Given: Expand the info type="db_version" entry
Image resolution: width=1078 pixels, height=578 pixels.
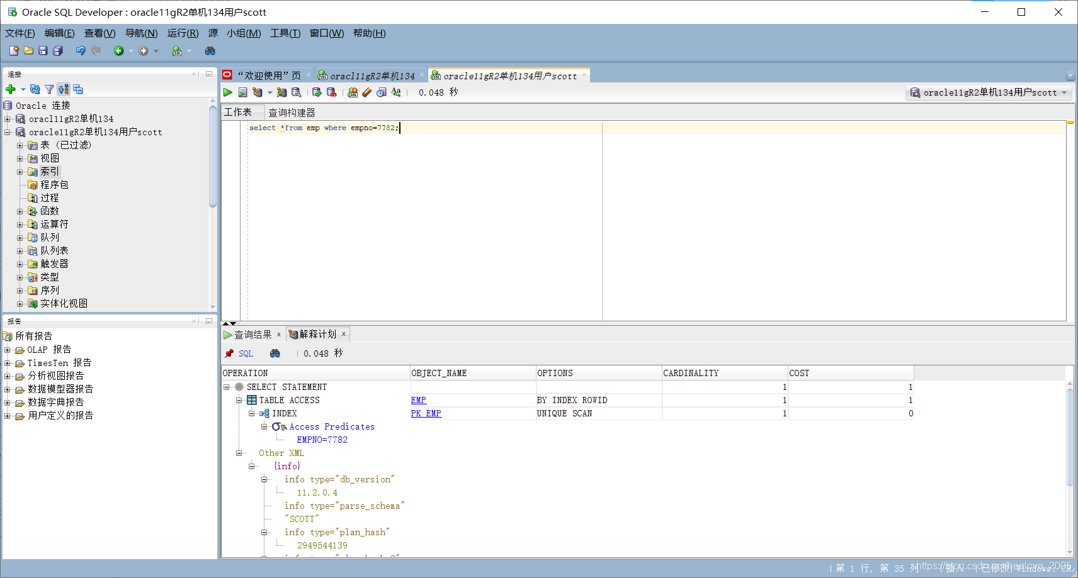Looking at the screenshot, I should [x=265, y=479].
